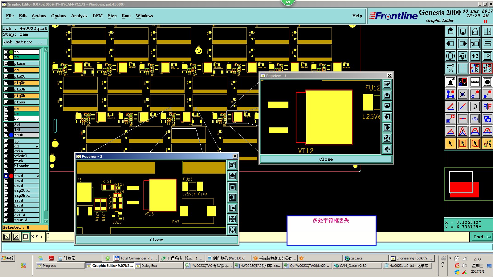Toggle the checkbox for layer 'sig2t'
Image resolution: width=493 pixels, height=277 pixels.
(x=6, y=83)
